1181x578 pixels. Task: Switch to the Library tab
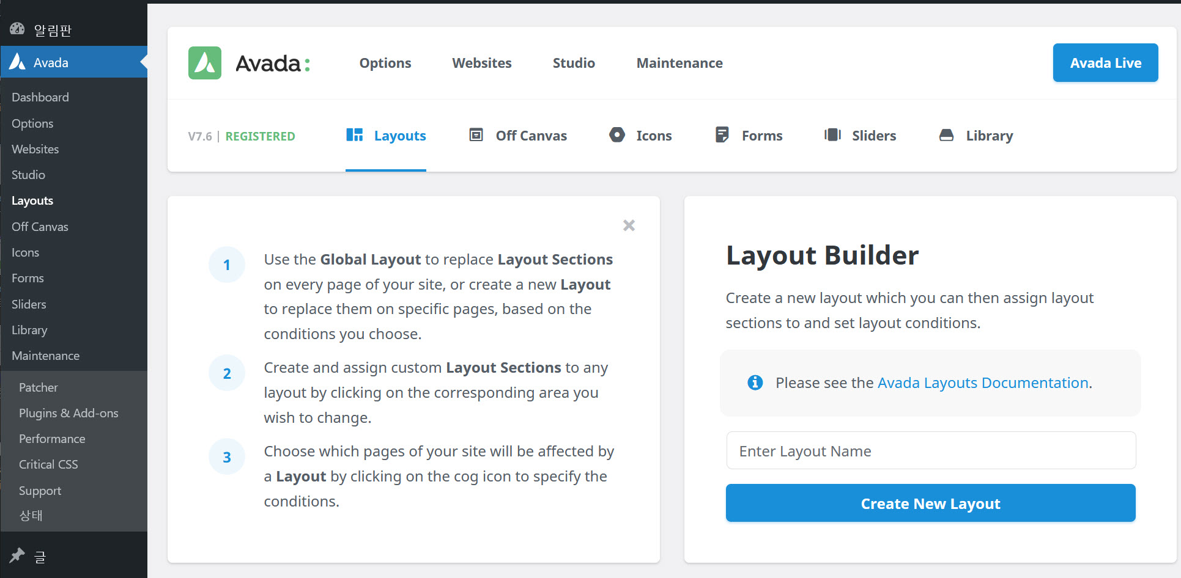(x=976, y=136)
